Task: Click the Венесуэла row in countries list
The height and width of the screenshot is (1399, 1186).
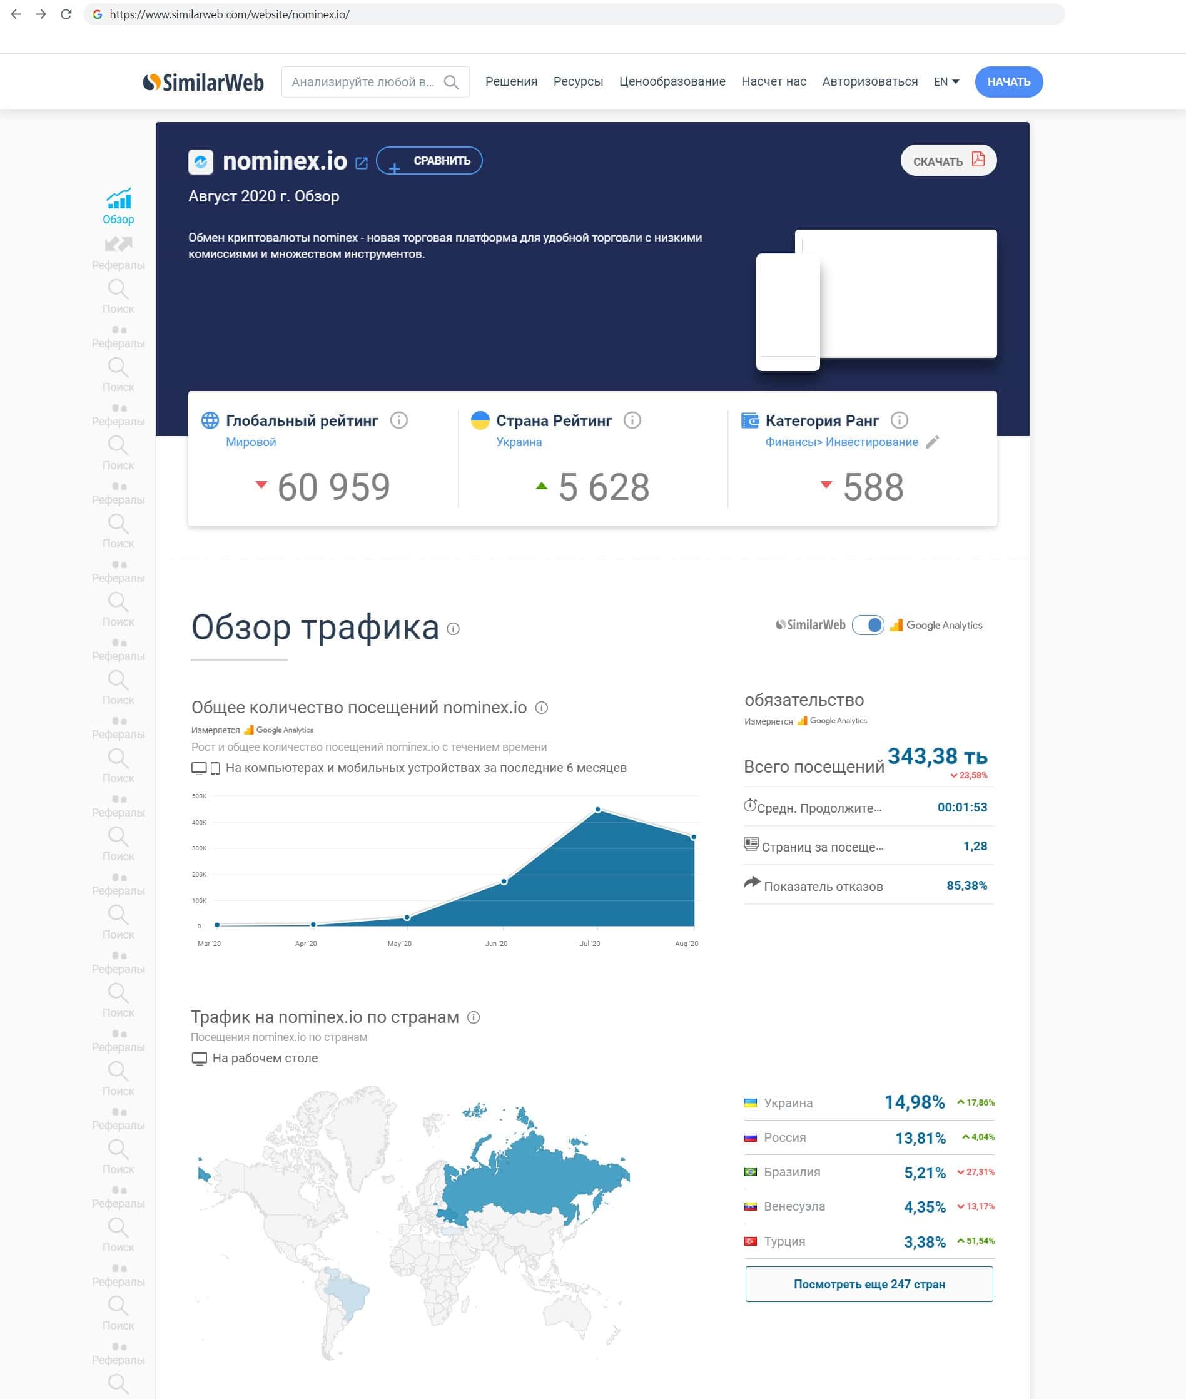Action: click(869, 1207)
